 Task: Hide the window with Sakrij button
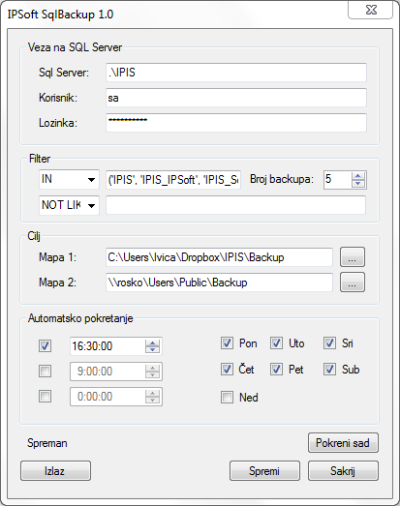click(343, 471)
